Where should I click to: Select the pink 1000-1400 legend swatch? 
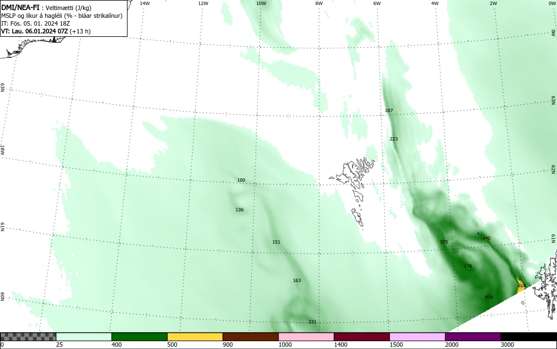click(306, 337)
